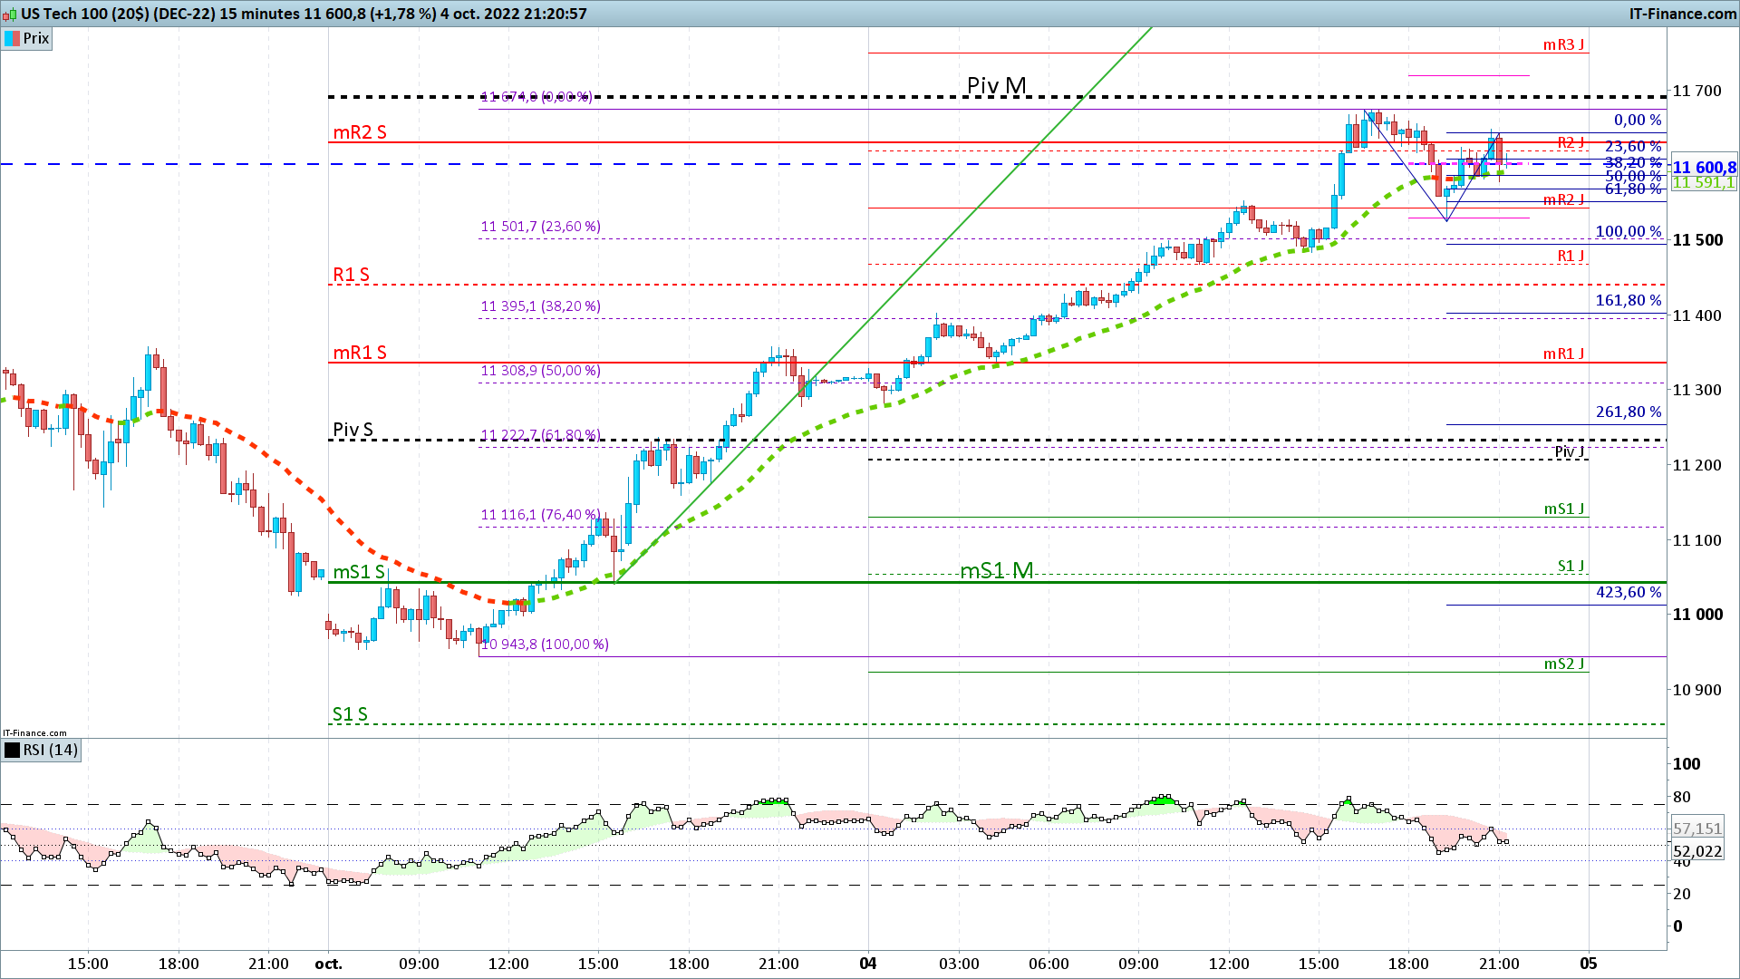Select the Piv M pivot label
The height and width of the screenshot is (979, 1740).
click(x=996, y=85)
